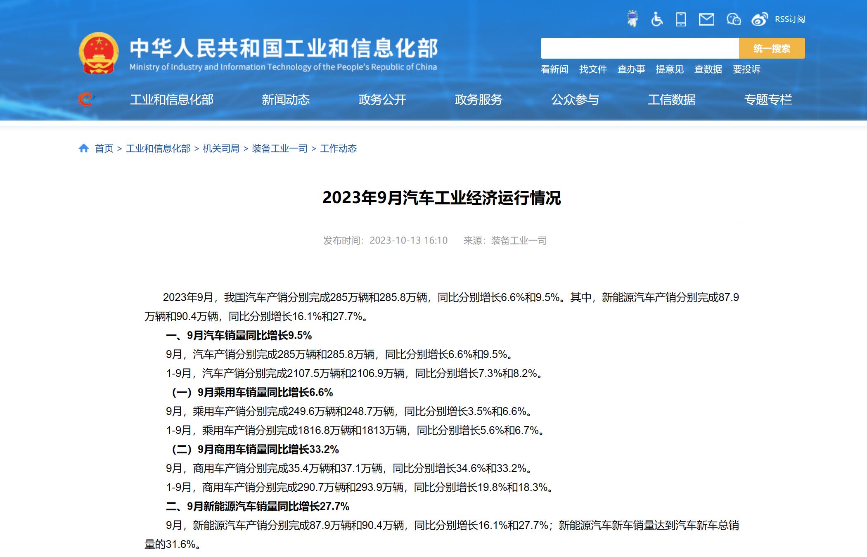Screen dimensions: 867x557
Task: Click heading 二、9月新能源汽车销量同比增长27.7%
Action: (258, 506)
